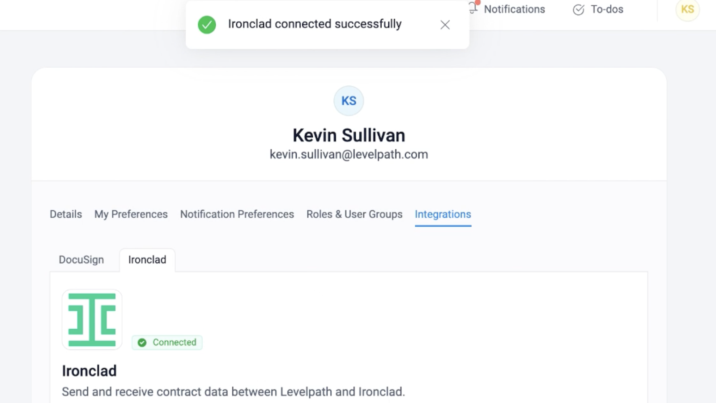Click the green check in the Connected badge

tap(142, 343)
